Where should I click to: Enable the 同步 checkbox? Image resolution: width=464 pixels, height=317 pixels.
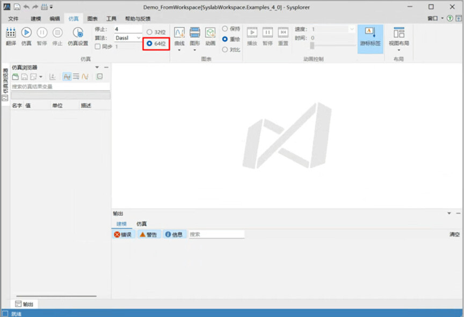[98, 47]
